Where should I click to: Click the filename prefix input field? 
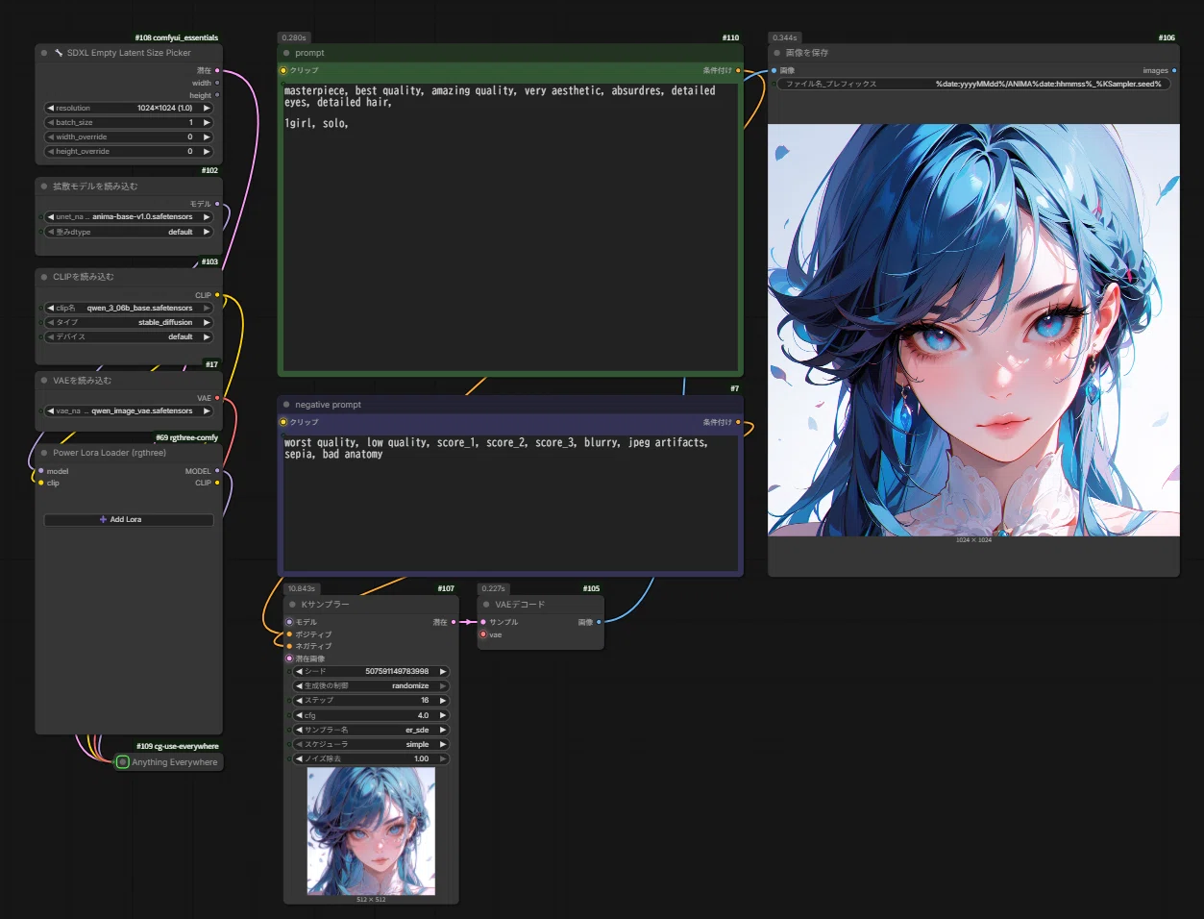973,84
